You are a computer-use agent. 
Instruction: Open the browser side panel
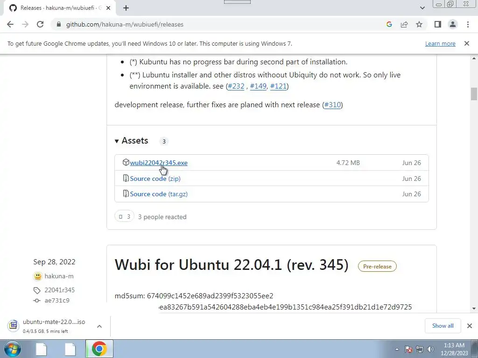click(x=438, y=24)
